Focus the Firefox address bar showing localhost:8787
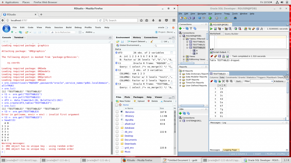This screenshot has height=163, width=291. [x=53, y=20]
